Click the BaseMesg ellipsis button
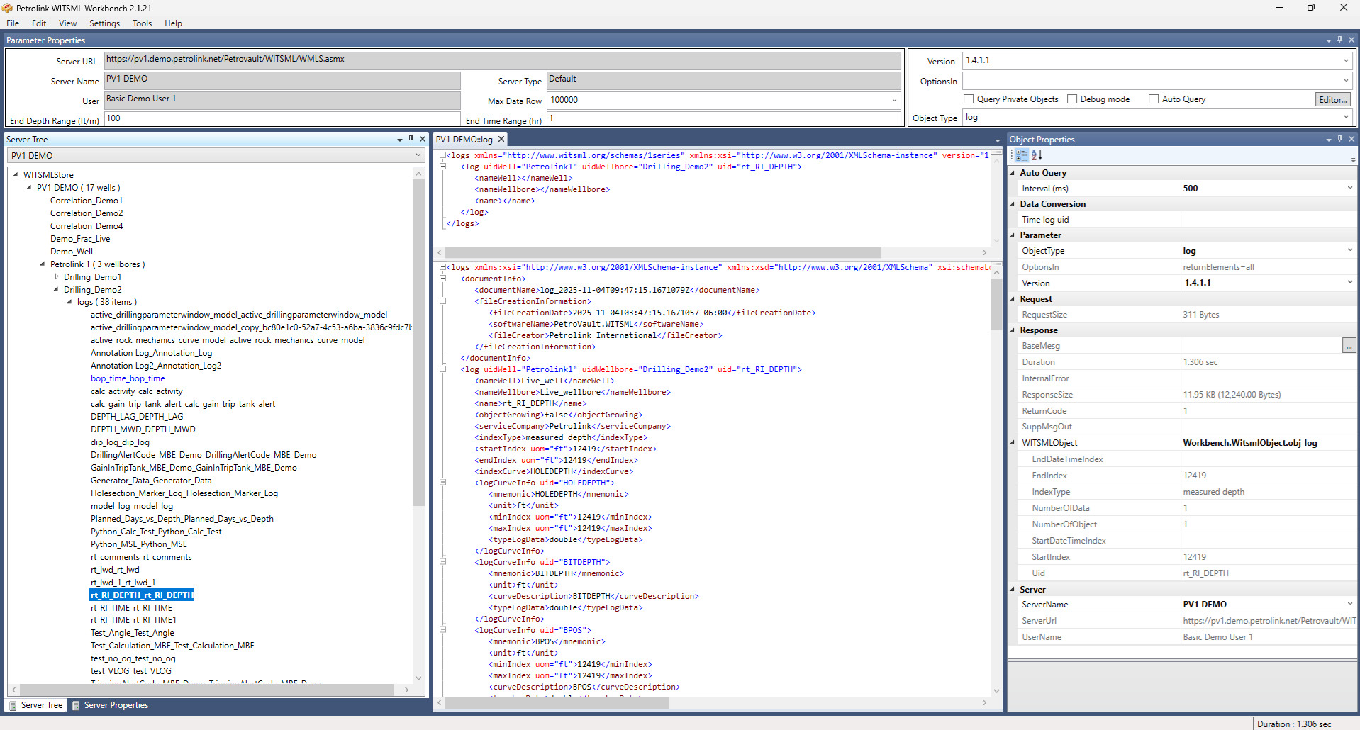 pyautogui.click(x=1349, y=346)
